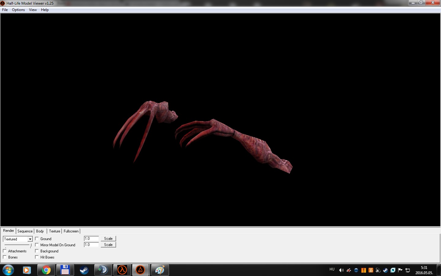This screenshot has width=441, height=276.
Task: Click the Model Viewer title bar icon
Action: click(3, 3)
